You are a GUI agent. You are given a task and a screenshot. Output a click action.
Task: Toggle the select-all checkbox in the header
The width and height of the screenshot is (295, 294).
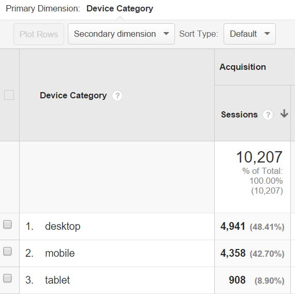point(9,95)
